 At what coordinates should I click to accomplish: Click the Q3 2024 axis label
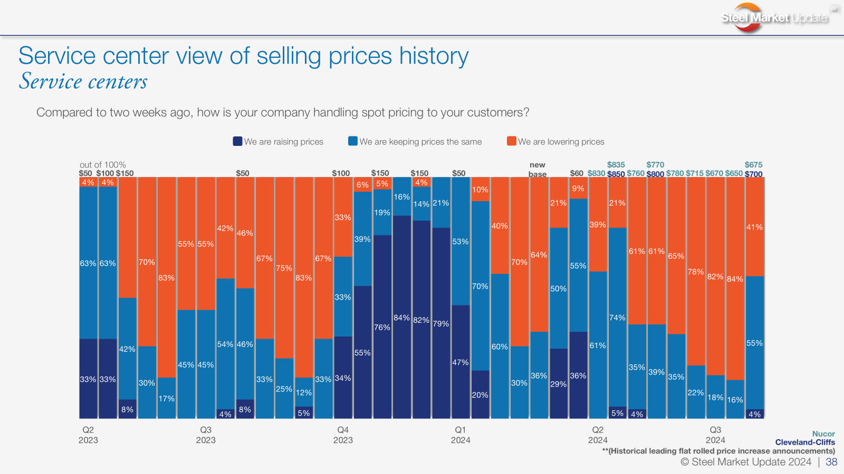coord(715,435)
